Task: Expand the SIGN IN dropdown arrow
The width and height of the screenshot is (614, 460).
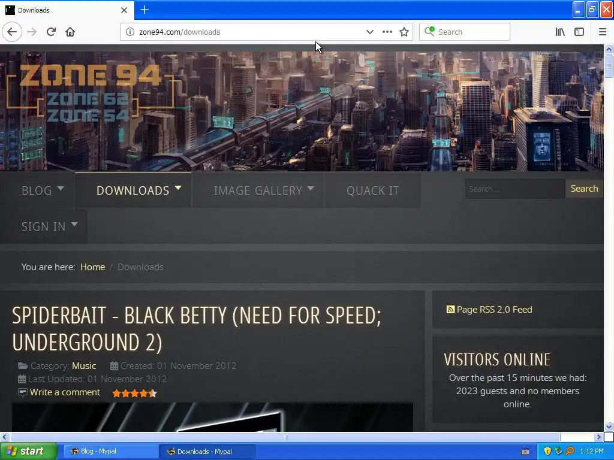Action: 74,225
